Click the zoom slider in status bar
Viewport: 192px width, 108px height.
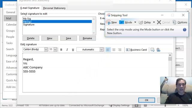pyautogui.click(x=165, y=105)
